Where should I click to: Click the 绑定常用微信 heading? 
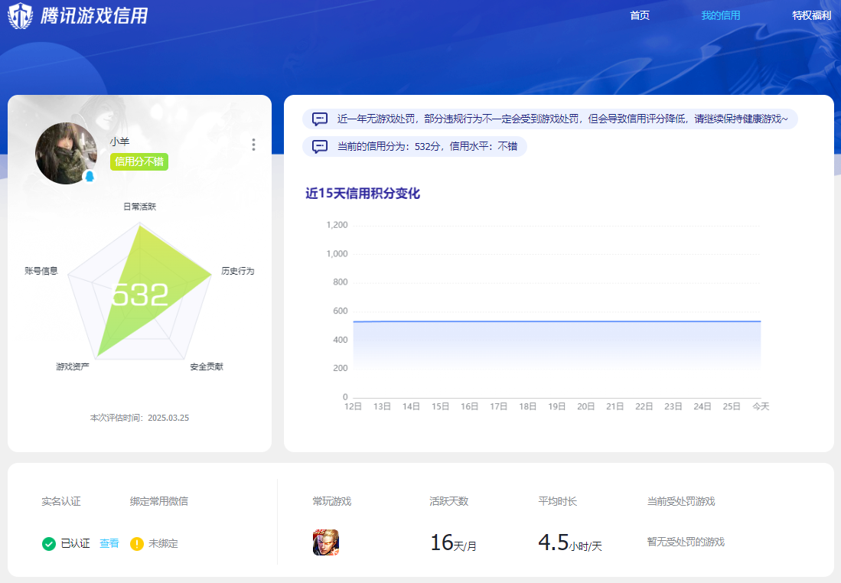pyautogui.click(x=158, y=501)
